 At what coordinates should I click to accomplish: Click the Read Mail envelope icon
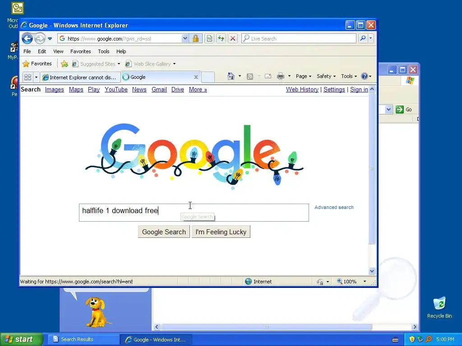coord(268,76)
